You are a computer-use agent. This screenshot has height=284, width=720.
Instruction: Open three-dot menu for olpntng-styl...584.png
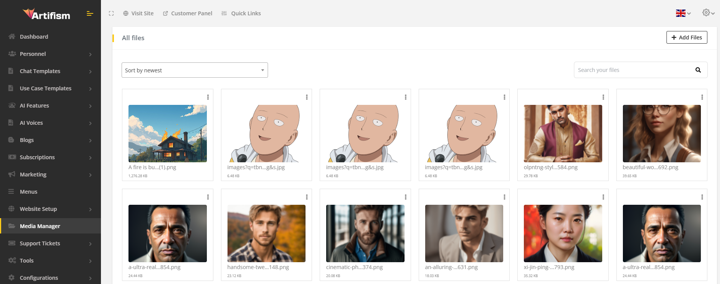603,97
